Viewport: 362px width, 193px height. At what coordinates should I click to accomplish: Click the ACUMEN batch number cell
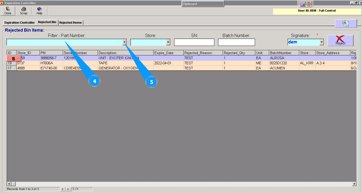pos(284,68)
